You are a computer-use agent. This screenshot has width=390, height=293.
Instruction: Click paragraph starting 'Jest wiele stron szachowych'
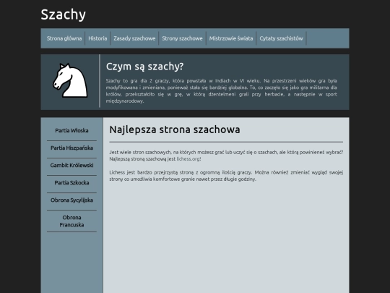[x=226, y=156]
